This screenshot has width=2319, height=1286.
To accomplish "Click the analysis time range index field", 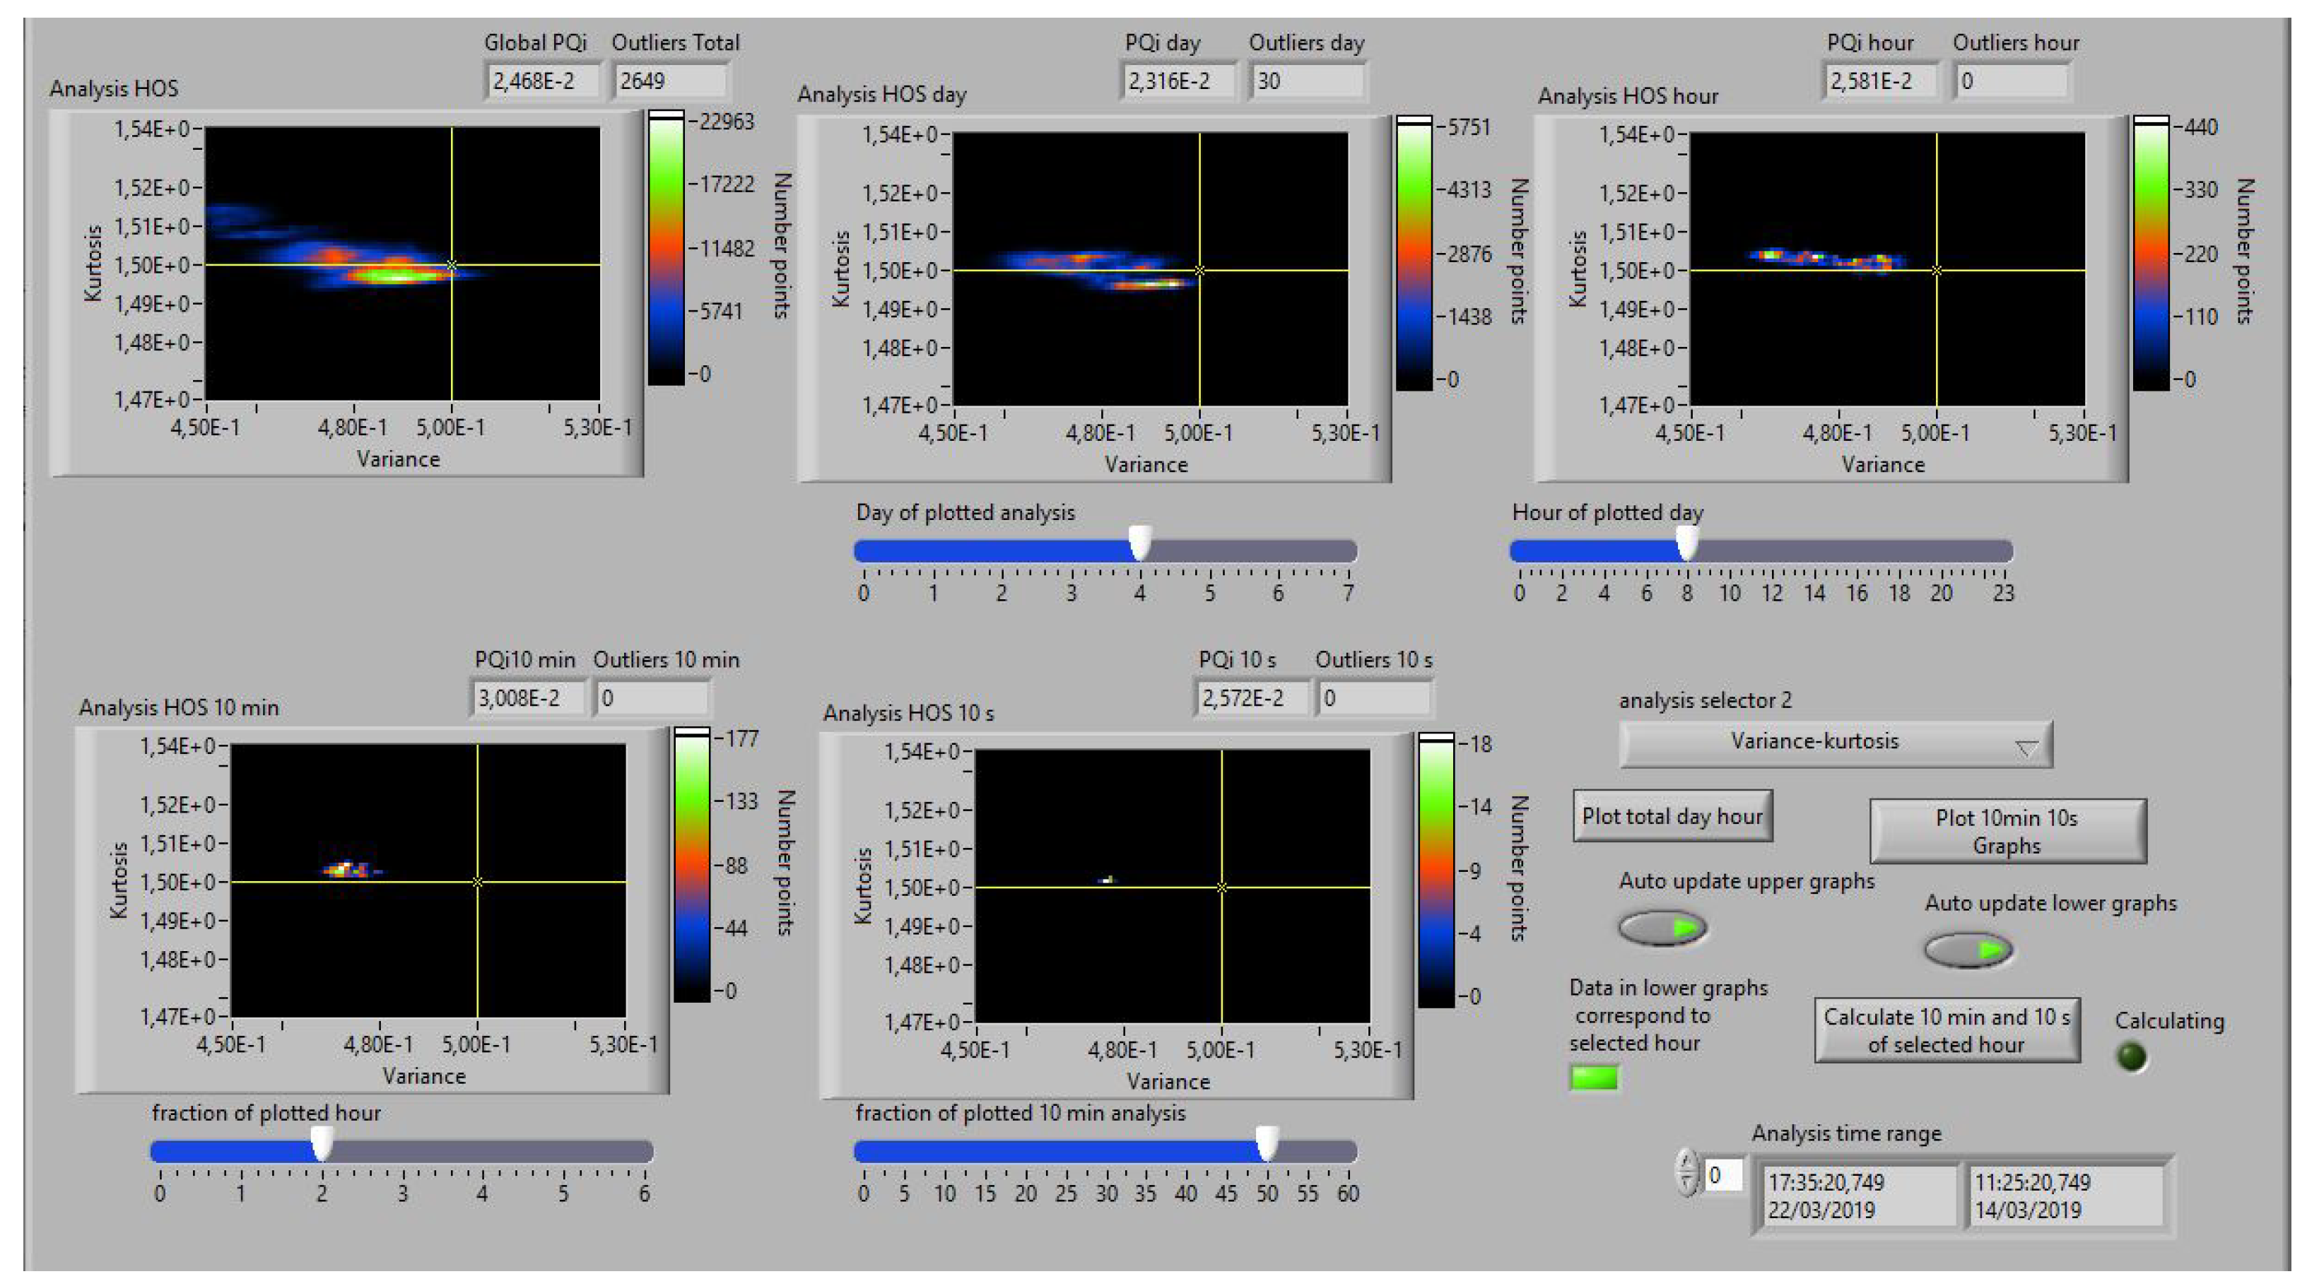I will coord(1723,1174).
